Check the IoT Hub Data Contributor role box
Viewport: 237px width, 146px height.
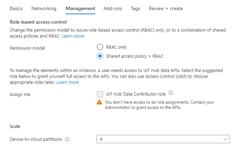click(100, 94)
